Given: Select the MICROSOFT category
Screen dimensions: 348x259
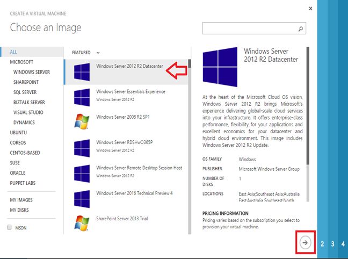Looking at the screenshot, I should (21, 62).
